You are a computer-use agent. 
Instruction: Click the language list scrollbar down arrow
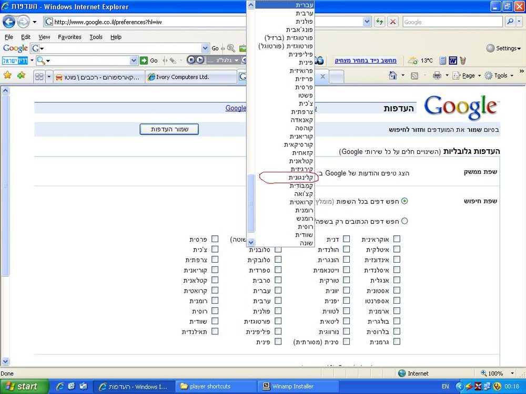(251, 242)
